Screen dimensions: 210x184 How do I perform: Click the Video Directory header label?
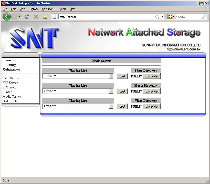pyautogui.click(x=146, y=101)
